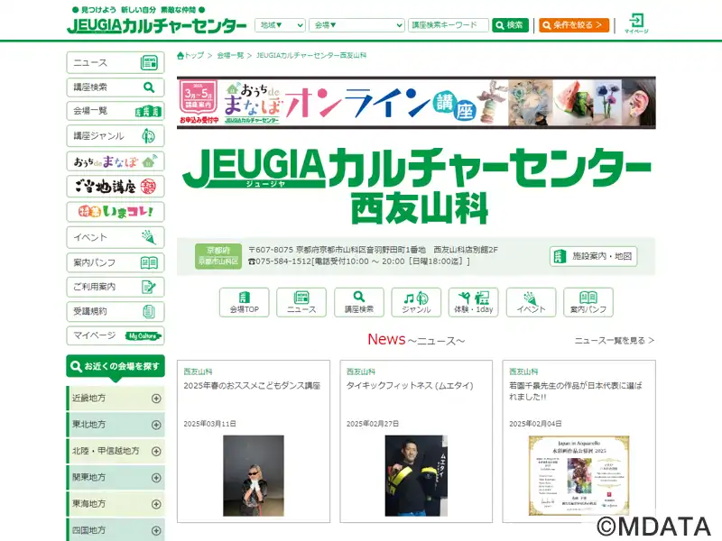This screenshot has height=541, width=722.
Task: Click the お近くの会場を探す header
Action: coord(116,366)
